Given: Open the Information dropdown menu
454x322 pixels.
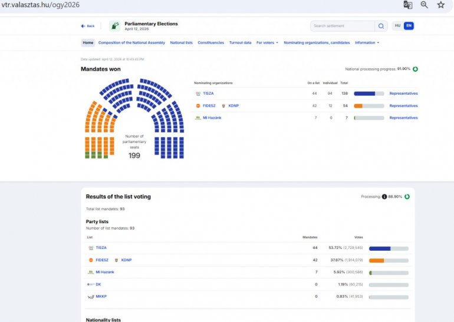Looking at the screenshot, I should click(x=367, y=43).
